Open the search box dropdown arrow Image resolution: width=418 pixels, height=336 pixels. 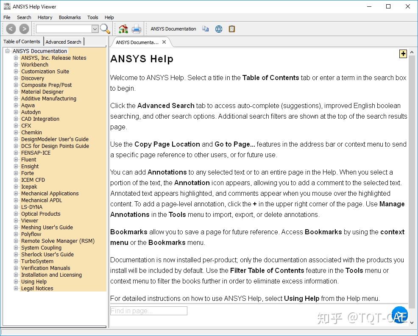(95, 29)
